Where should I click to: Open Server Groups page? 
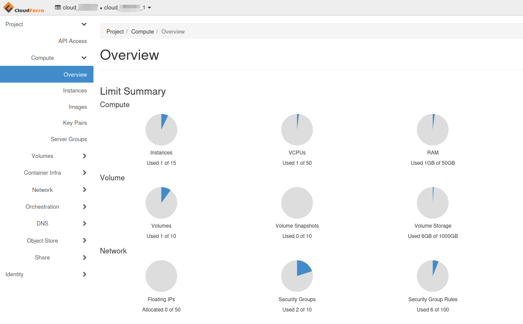[x=68, y=139]
